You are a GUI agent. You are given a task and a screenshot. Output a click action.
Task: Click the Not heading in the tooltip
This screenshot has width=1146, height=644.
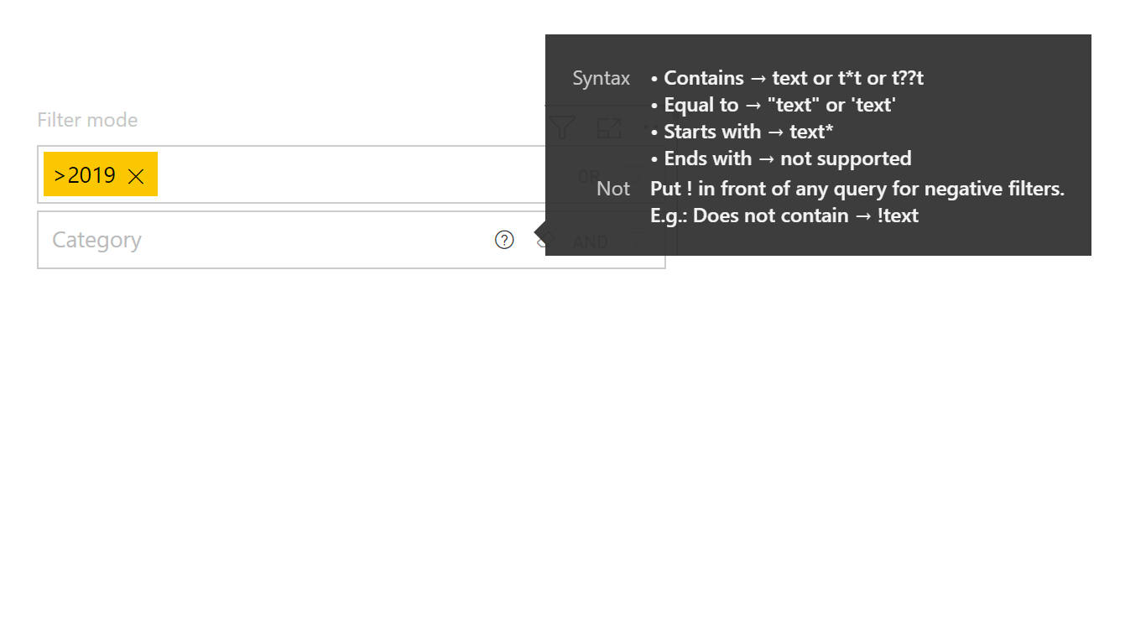coord(613,189)
